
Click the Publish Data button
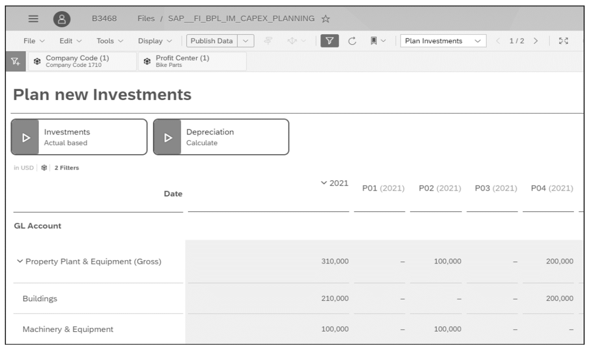(x=212, y=41)
